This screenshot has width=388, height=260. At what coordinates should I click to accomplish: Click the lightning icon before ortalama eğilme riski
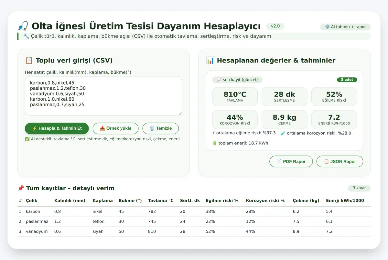point(213,133)
